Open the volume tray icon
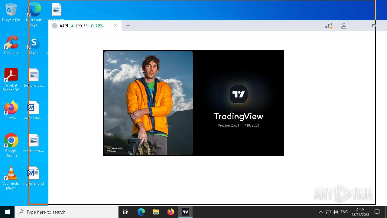The height and width of the screenshot is (218, 387). coord(335,212)
